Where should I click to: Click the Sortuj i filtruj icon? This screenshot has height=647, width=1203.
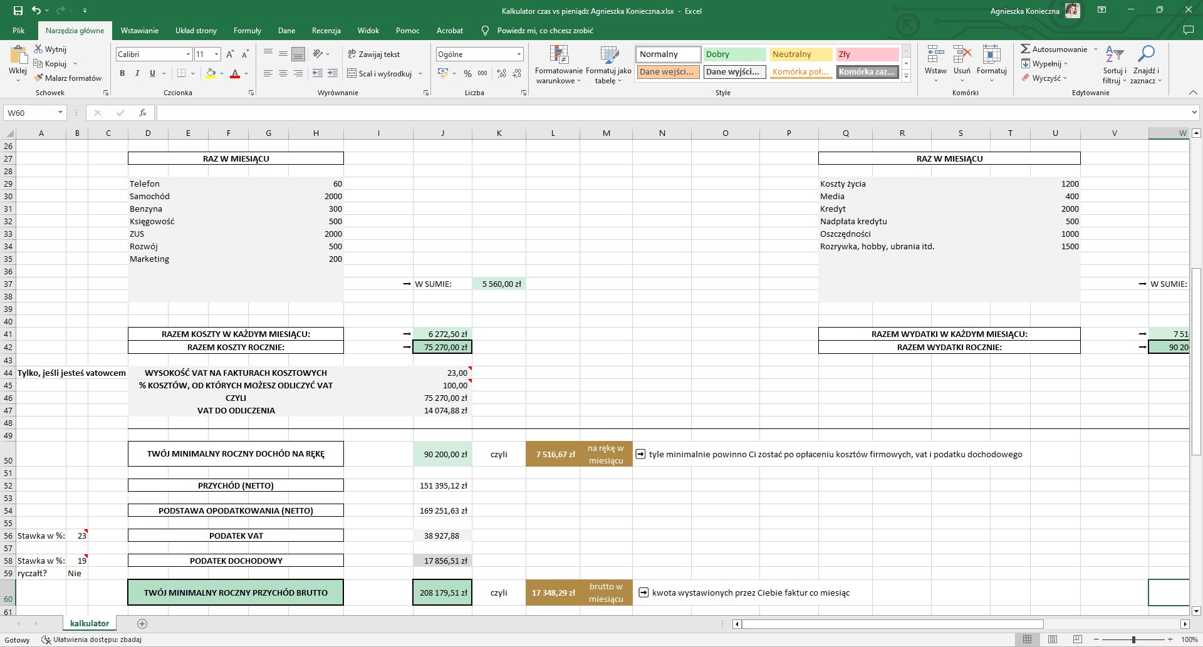point(1114,65)
